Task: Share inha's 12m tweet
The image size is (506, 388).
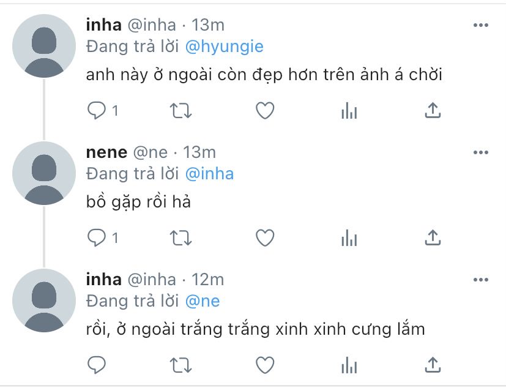Action: pyautogui.click(x=433, y=365)
